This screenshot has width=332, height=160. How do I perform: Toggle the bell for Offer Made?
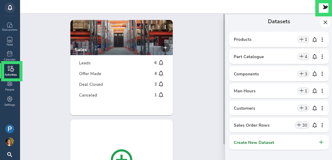tap(161, 74)
